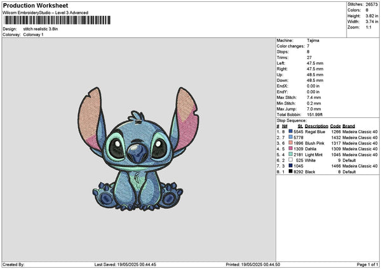Click the 'Brand' column header
The width and height of the screenshot is (381, 269).
pos(349,126)
